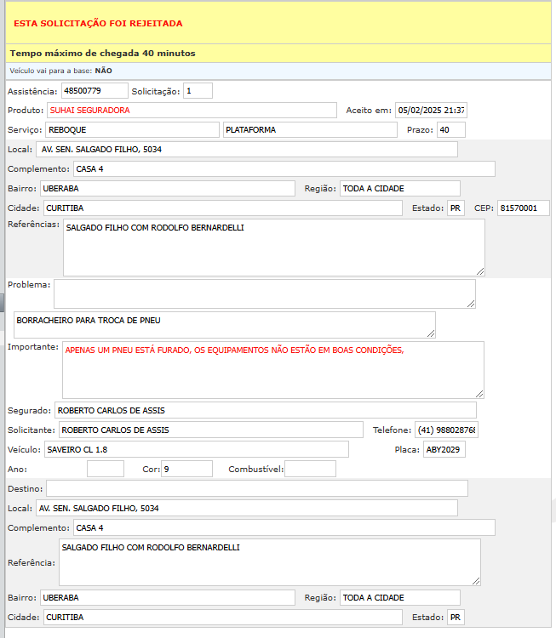Image resolution: width=556 pixels, height=638 pixels.
Task: Select the Solicitação field
Action: click(198, 90)
